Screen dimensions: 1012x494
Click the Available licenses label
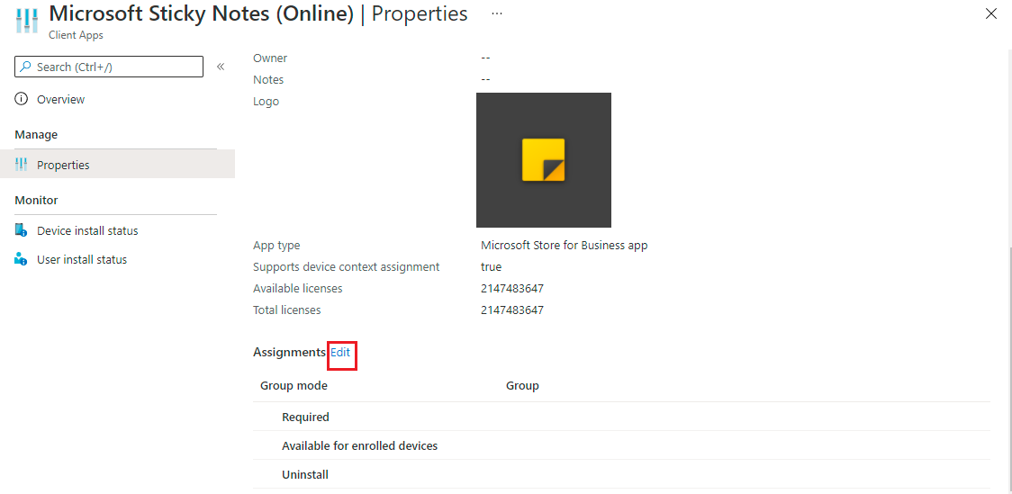click(x=297, y=288)
